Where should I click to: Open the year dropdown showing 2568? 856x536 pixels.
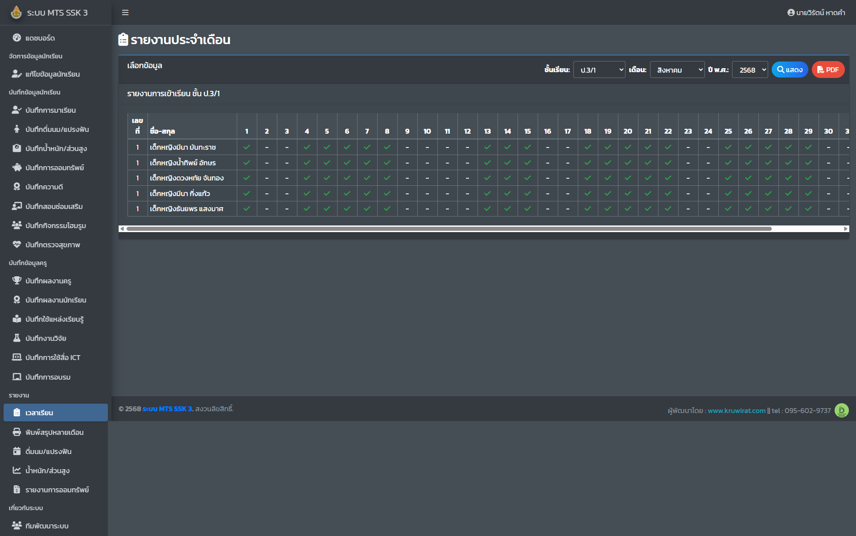click(750, 70)
